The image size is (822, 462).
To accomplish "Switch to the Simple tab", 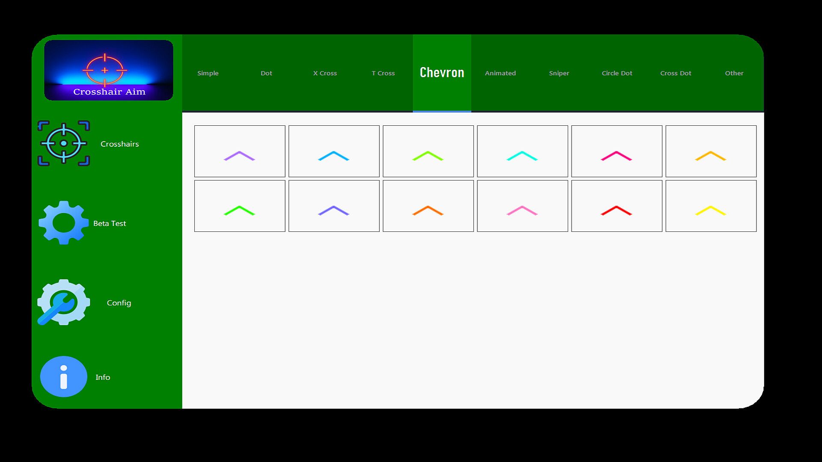I will click(208, 73).
